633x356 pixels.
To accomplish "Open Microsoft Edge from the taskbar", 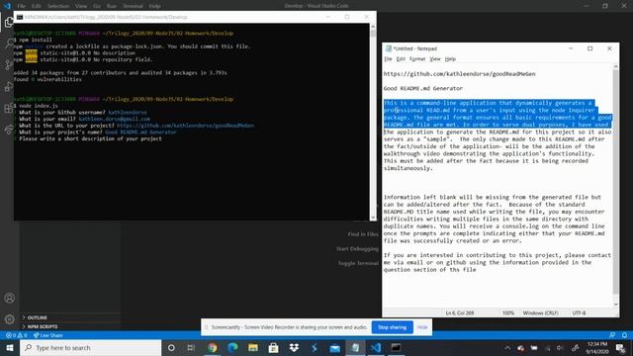I will click(232, 347).
